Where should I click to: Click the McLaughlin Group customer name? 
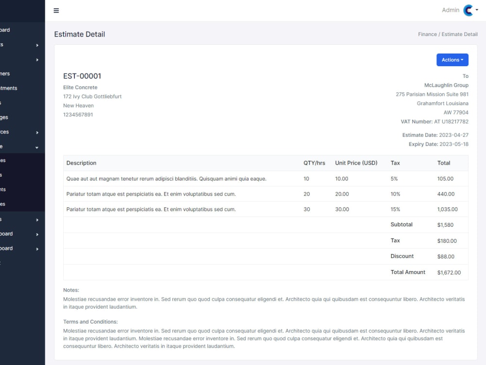446,85
